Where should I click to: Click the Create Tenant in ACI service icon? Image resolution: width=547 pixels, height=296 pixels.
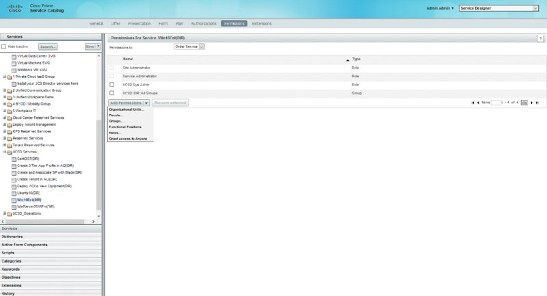coord(14,180)
